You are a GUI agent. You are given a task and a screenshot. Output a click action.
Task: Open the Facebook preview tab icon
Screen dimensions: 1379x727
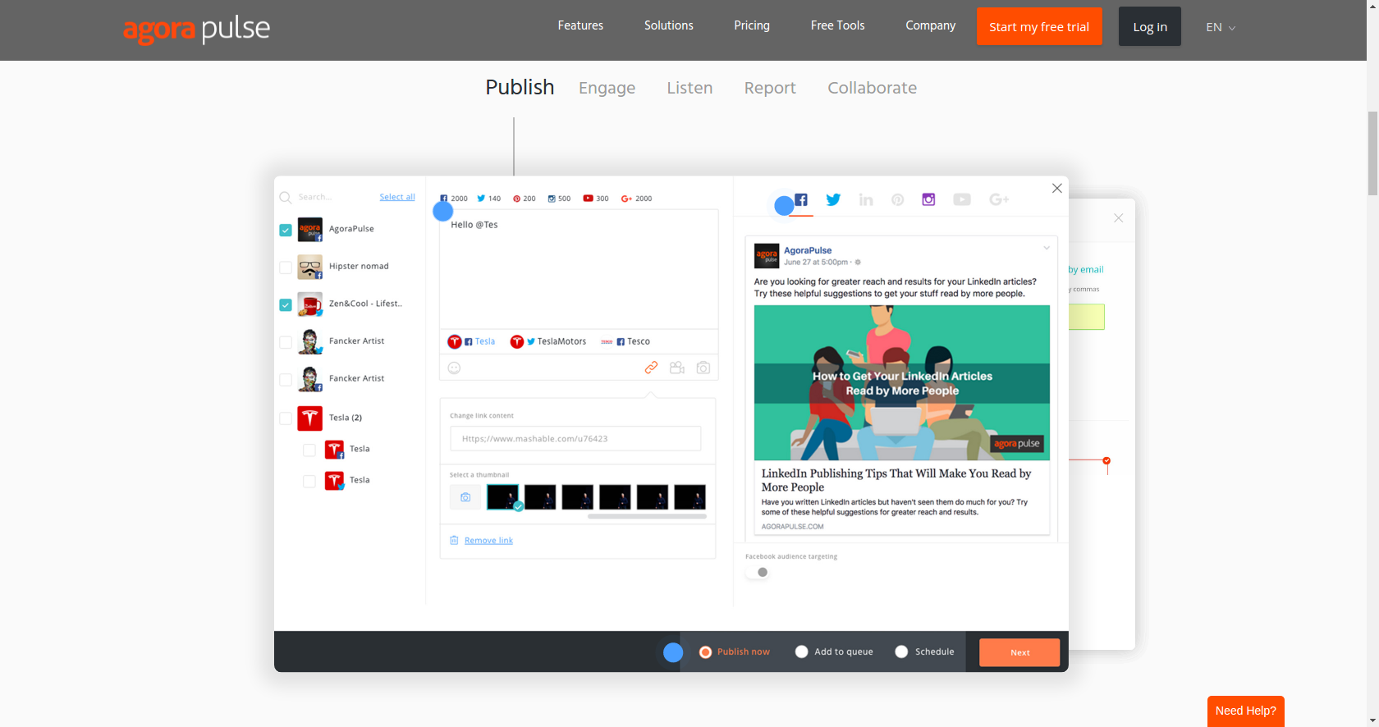tap(801, 199)
